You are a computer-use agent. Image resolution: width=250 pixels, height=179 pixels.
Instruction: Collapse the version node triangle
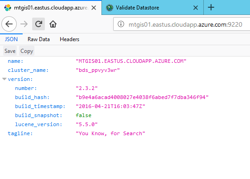[5, 79]
